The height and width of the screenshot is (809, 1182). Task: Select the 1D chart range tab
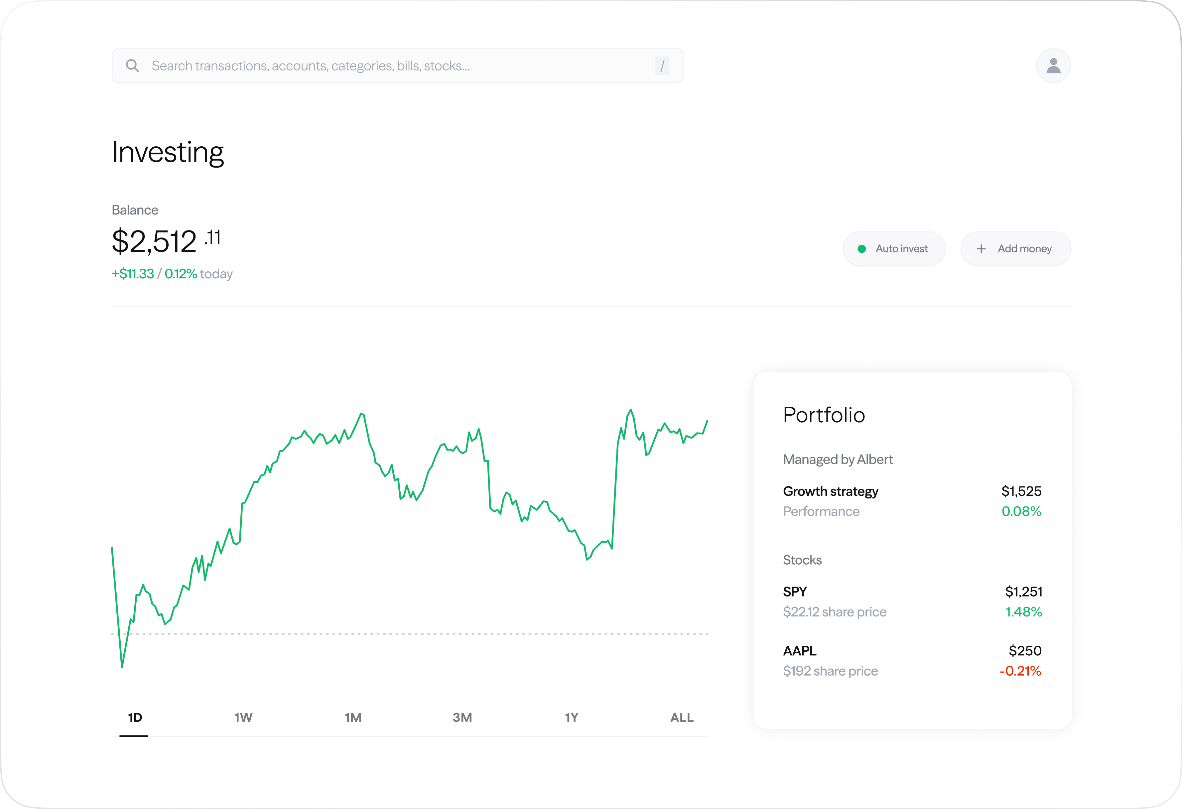tap(135, 718)
